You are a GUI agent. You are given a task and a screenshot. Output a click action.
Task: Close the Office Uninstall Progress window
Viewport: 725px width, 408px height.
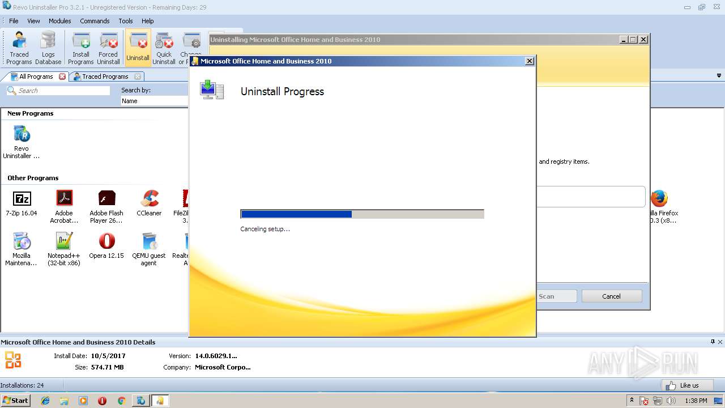(x=530, y=61)
